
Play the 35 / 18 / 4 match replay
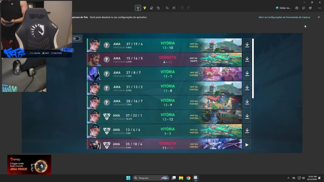pos(247,145)
